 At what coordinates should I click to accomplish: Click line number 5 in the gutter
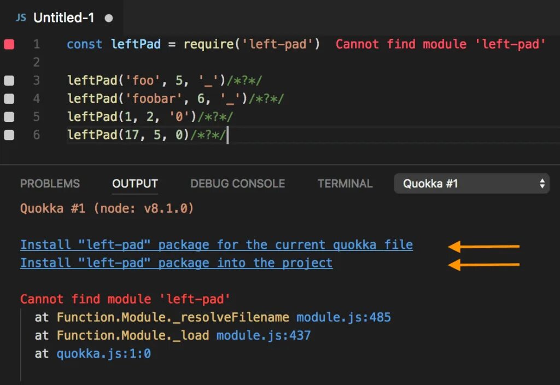pyautogui.click(x=37, y=117)
